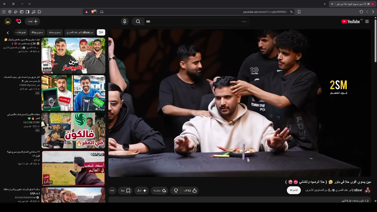The height and width of the screenshot is (212, 377).
Task: Open a new browser tab
Action: tap(325, 4)
